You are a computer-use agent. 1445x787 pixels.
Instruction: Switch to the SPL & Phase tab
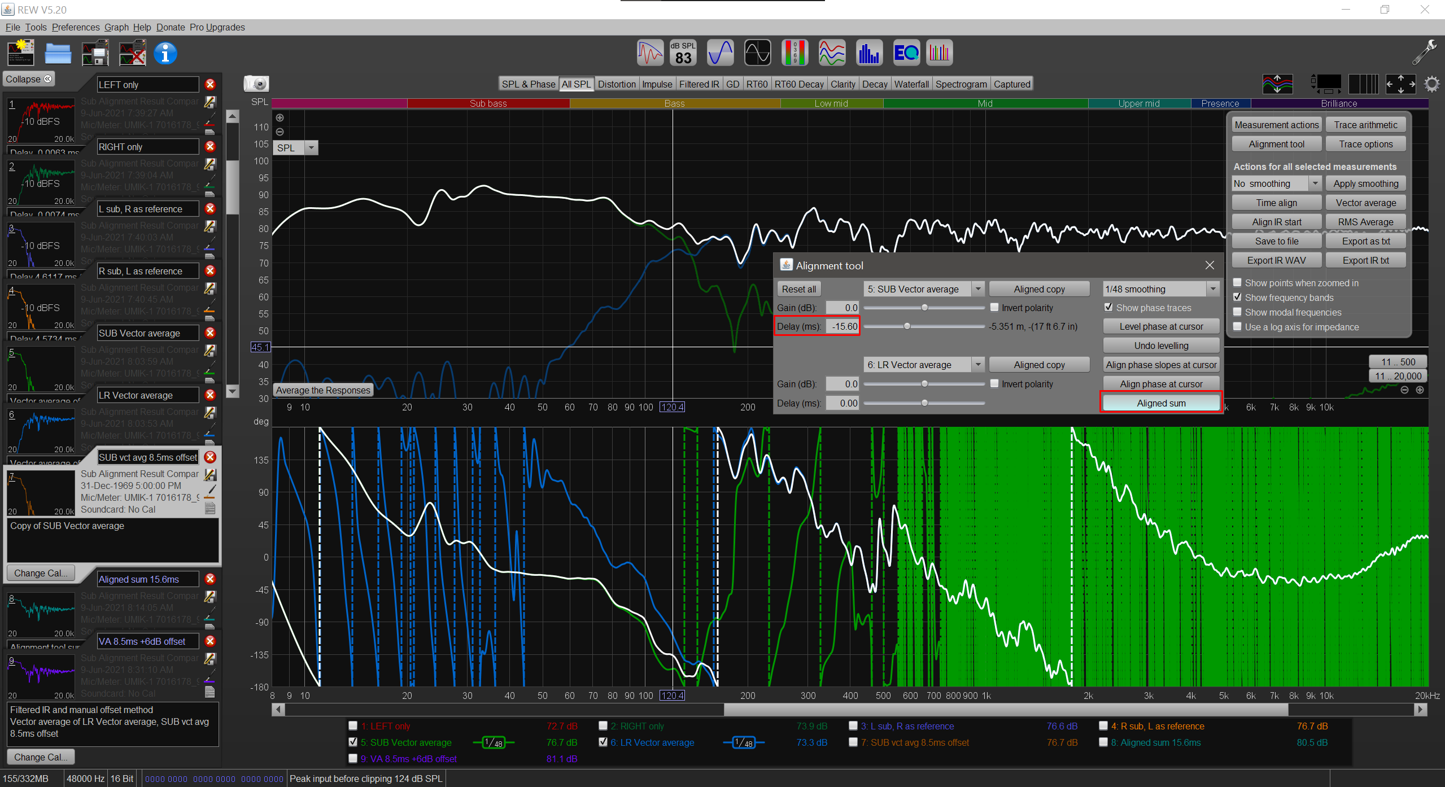pyautogui.click(x=529, y=84)
